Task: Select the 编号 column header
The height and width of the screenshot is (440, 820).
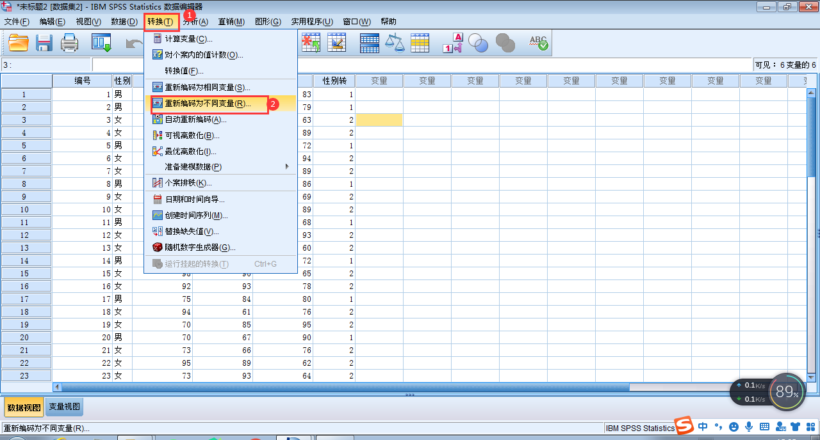Action: 83,81
